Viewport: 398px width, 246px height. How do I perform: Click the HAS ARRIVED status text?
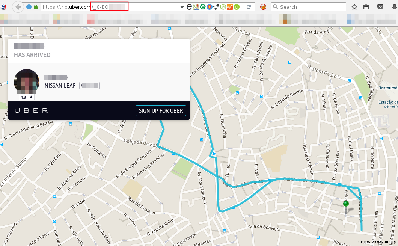pyautogui.click(x=32, y=55)
